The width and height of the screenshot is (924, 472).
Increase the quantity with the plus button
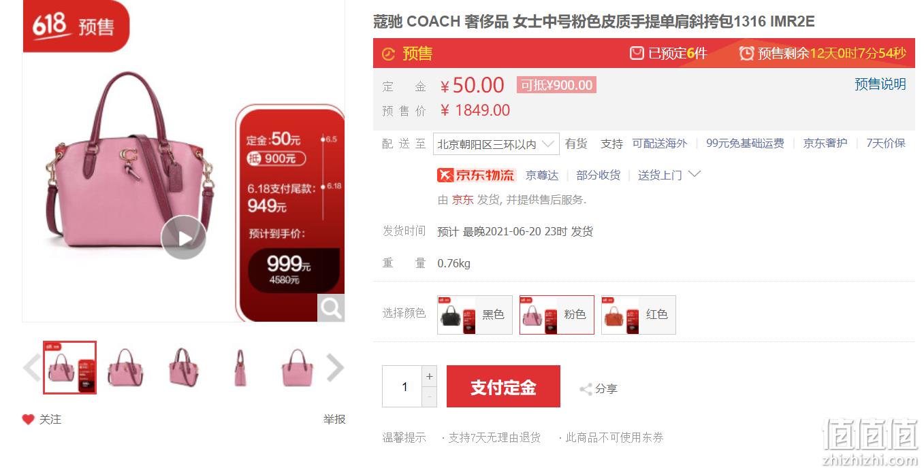click(x=429, y=376)
